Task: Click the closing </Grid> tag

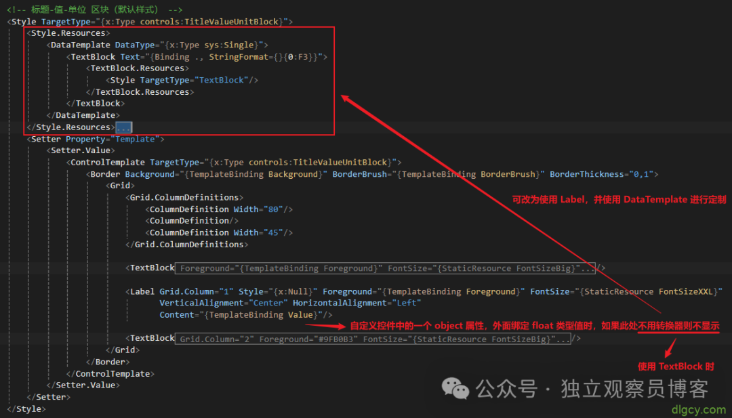Action: [x=122, y=350]
